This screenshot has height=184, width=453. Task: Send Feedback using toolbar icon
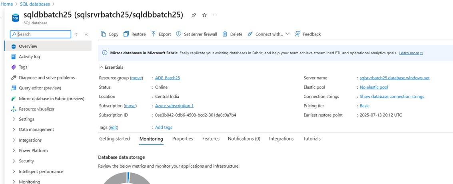pos(297,34)
